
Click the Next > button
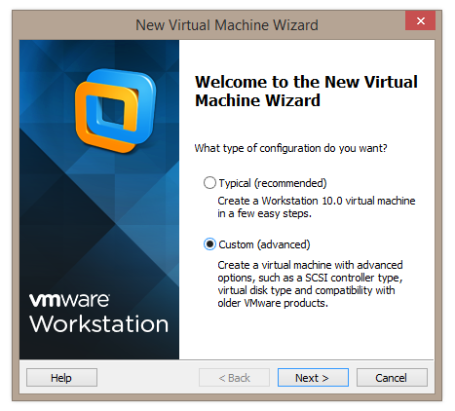point(313,378)
